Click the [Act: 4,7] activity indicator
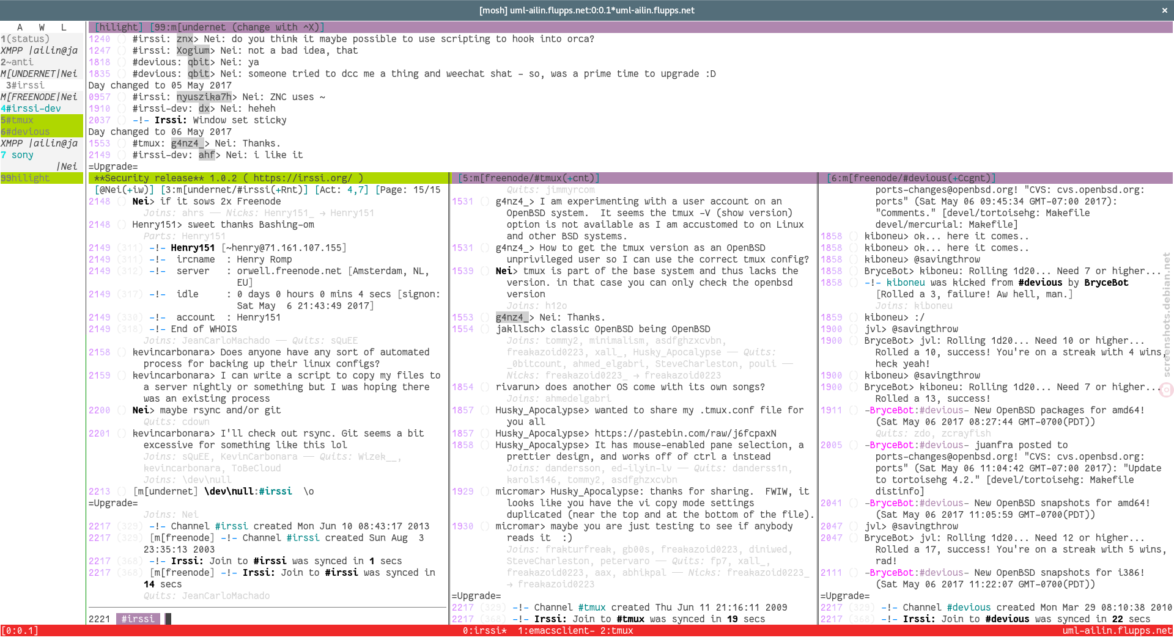The width and height of the screenshot is (1174, 643). [x=342, y=190]
